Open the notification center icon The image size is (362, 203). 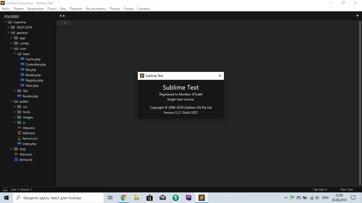click(x=353, y=198)
